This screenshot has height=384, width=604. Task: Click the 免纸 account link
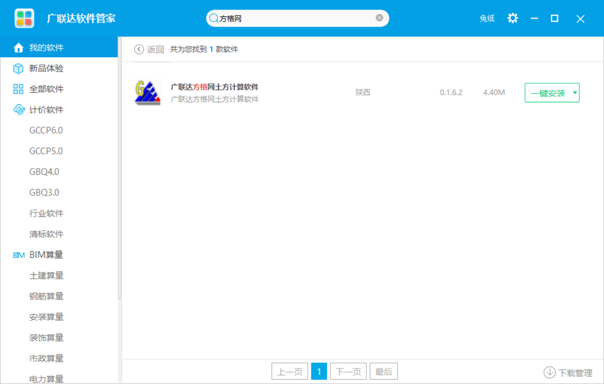pyautogui.click(x=487, y=19)
